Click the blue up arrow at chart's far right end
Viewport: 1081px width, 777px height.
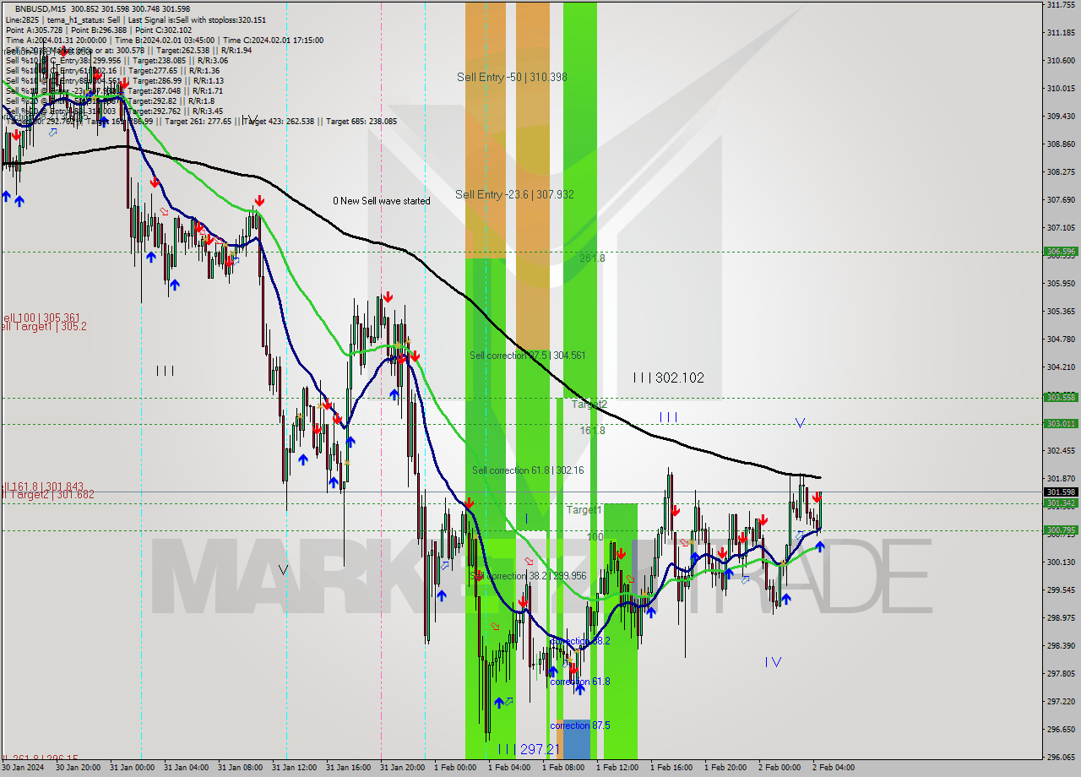[820, 546]
